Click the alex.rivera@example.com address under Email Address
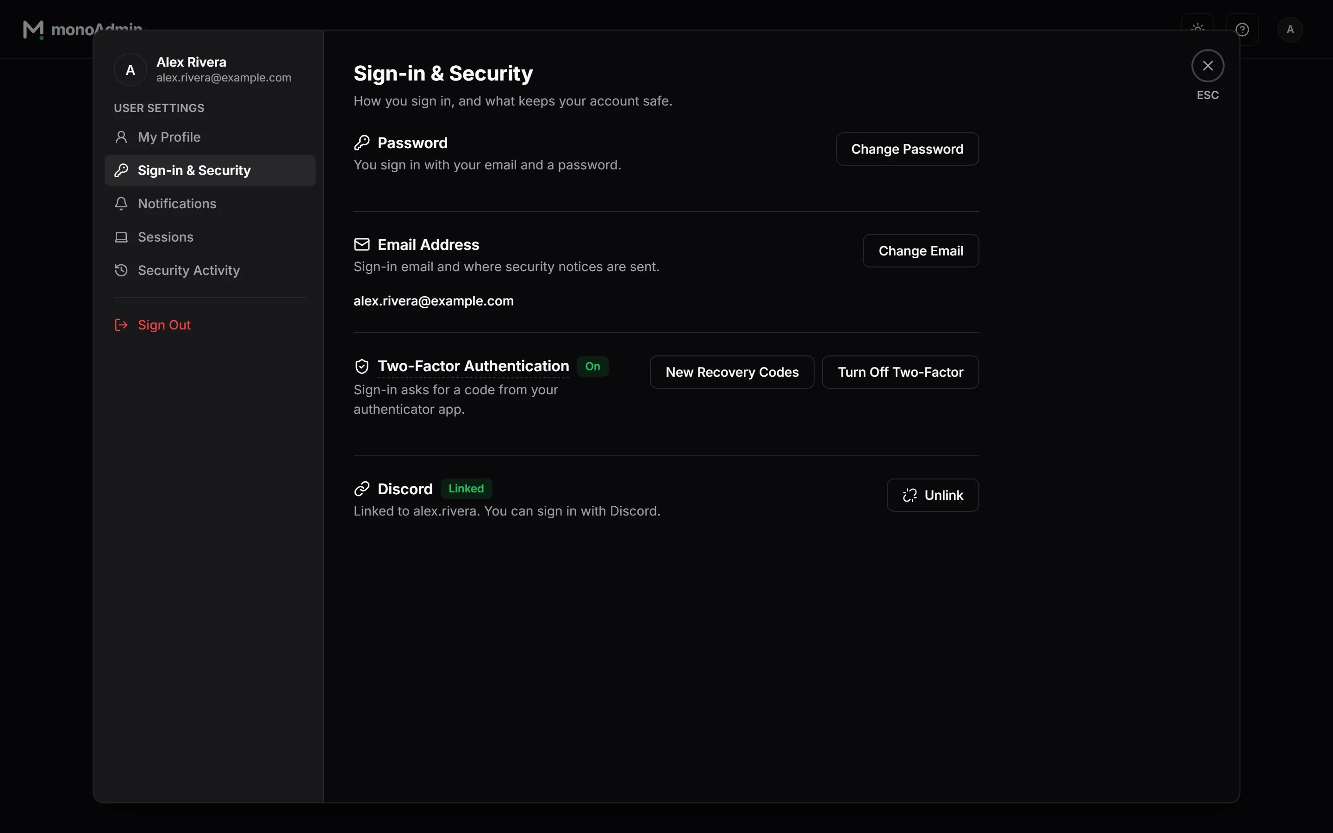The width and height of the screenshot is (1333, 833). pyautogui.click(x=434, y=301)
